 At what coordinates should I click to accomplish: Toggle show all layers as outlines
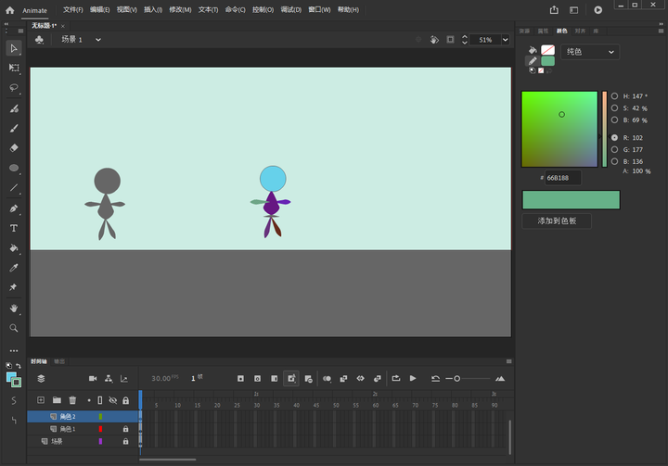(x=99, y=400)
